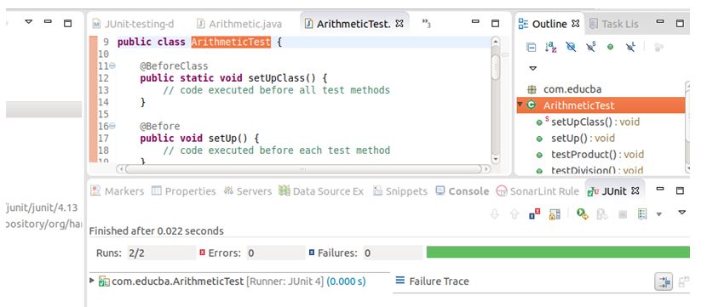This screenshot has width=707, height=307.
Task: Toggle Hide Fields in the Outline toolbar
Action: point(571,48)
